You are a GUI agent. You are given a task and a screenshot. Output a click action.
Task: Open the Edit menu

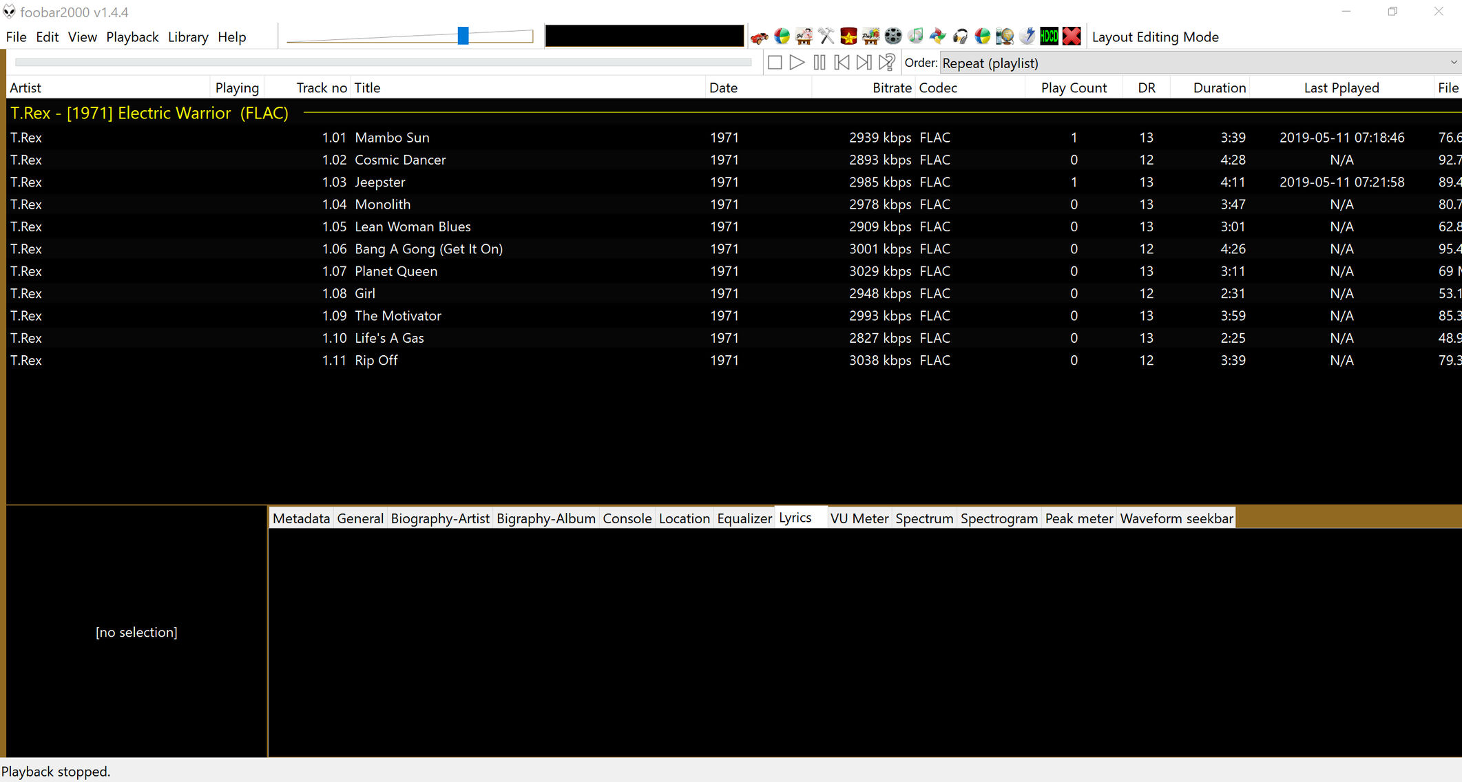point(47,37)
